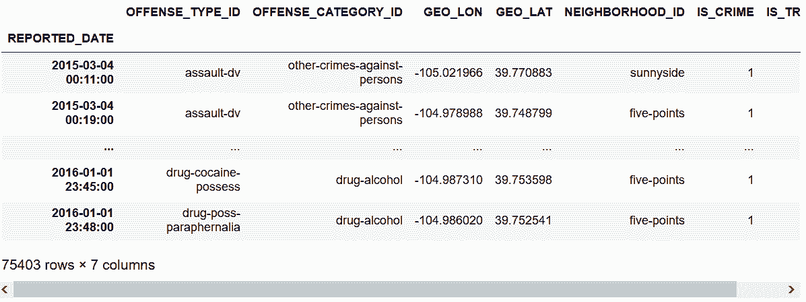This screenshot has height=302, width=806.
Task: Click the left scroll arrow of horizontal scrollbar
Action: pyautogui.click(x=5, y=290)
